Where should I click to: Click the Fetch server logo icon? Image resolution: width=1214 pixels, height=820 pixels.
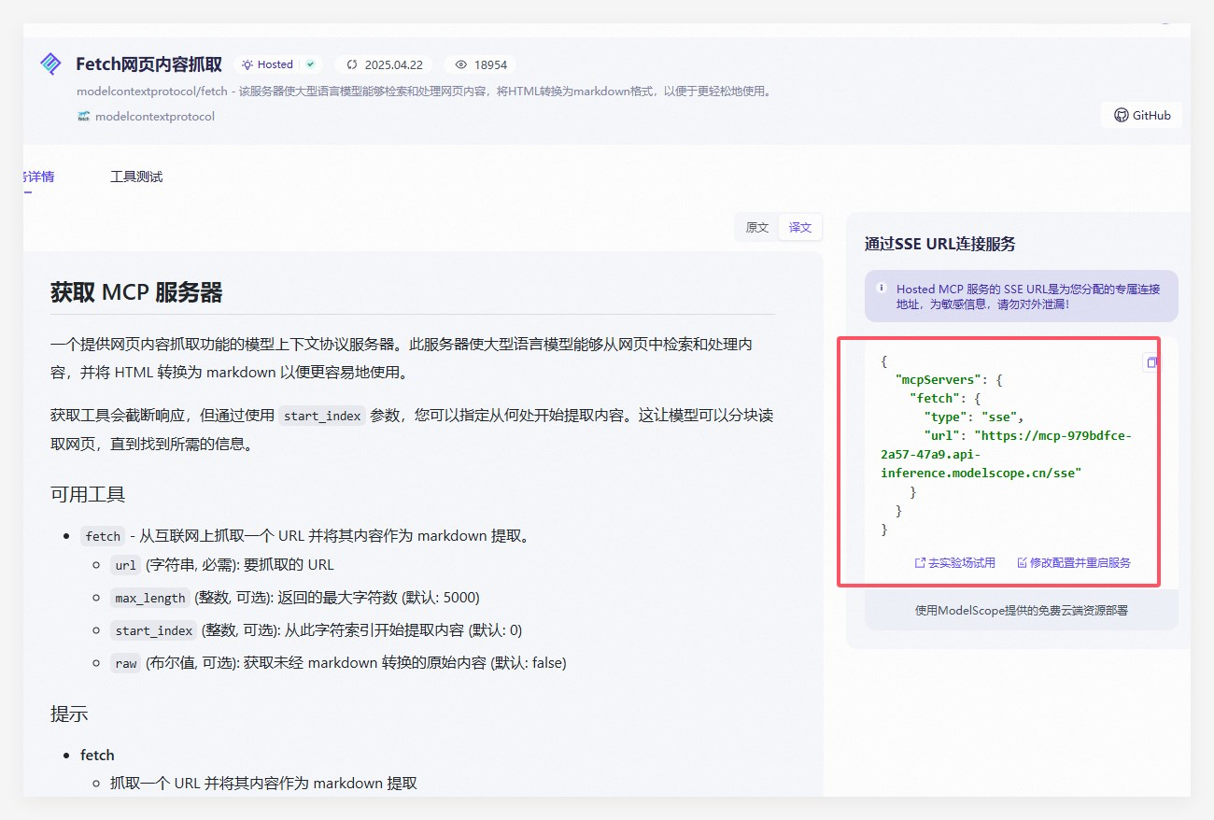coord(49,64)
